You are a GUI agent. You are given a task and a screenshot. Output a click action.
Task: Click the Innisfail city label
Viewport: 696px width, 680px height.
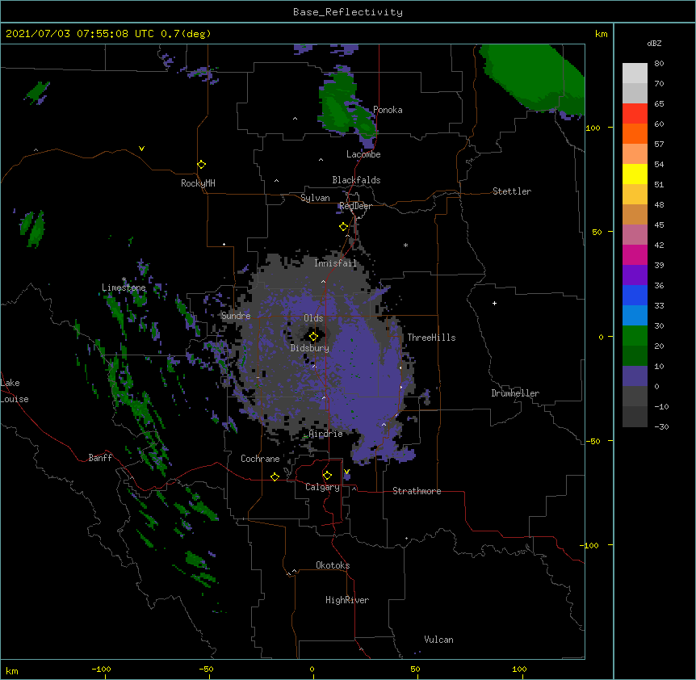click(x=335, y=263)
